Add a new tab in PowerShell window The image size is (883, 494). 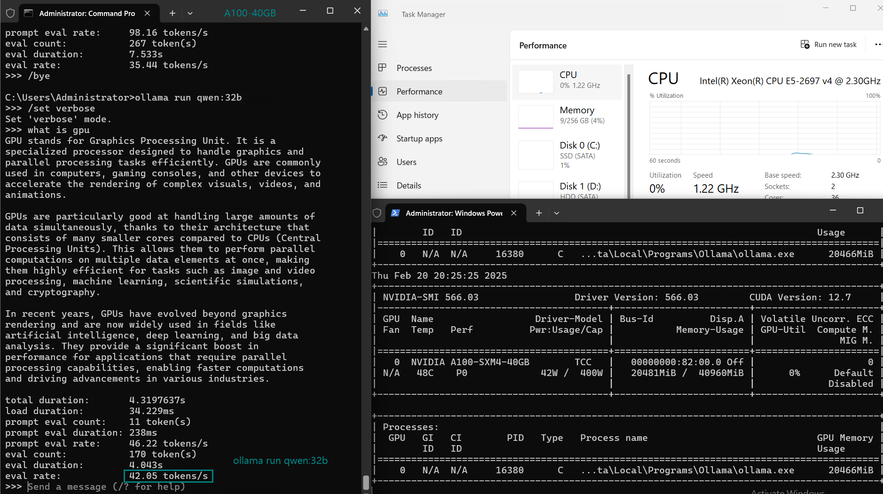539,213
